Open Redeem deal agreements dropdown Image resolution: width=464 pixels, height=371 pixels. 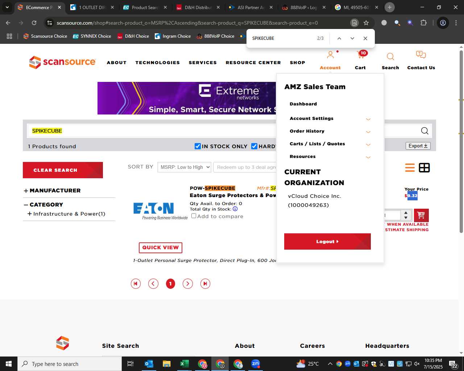[245, 167]
